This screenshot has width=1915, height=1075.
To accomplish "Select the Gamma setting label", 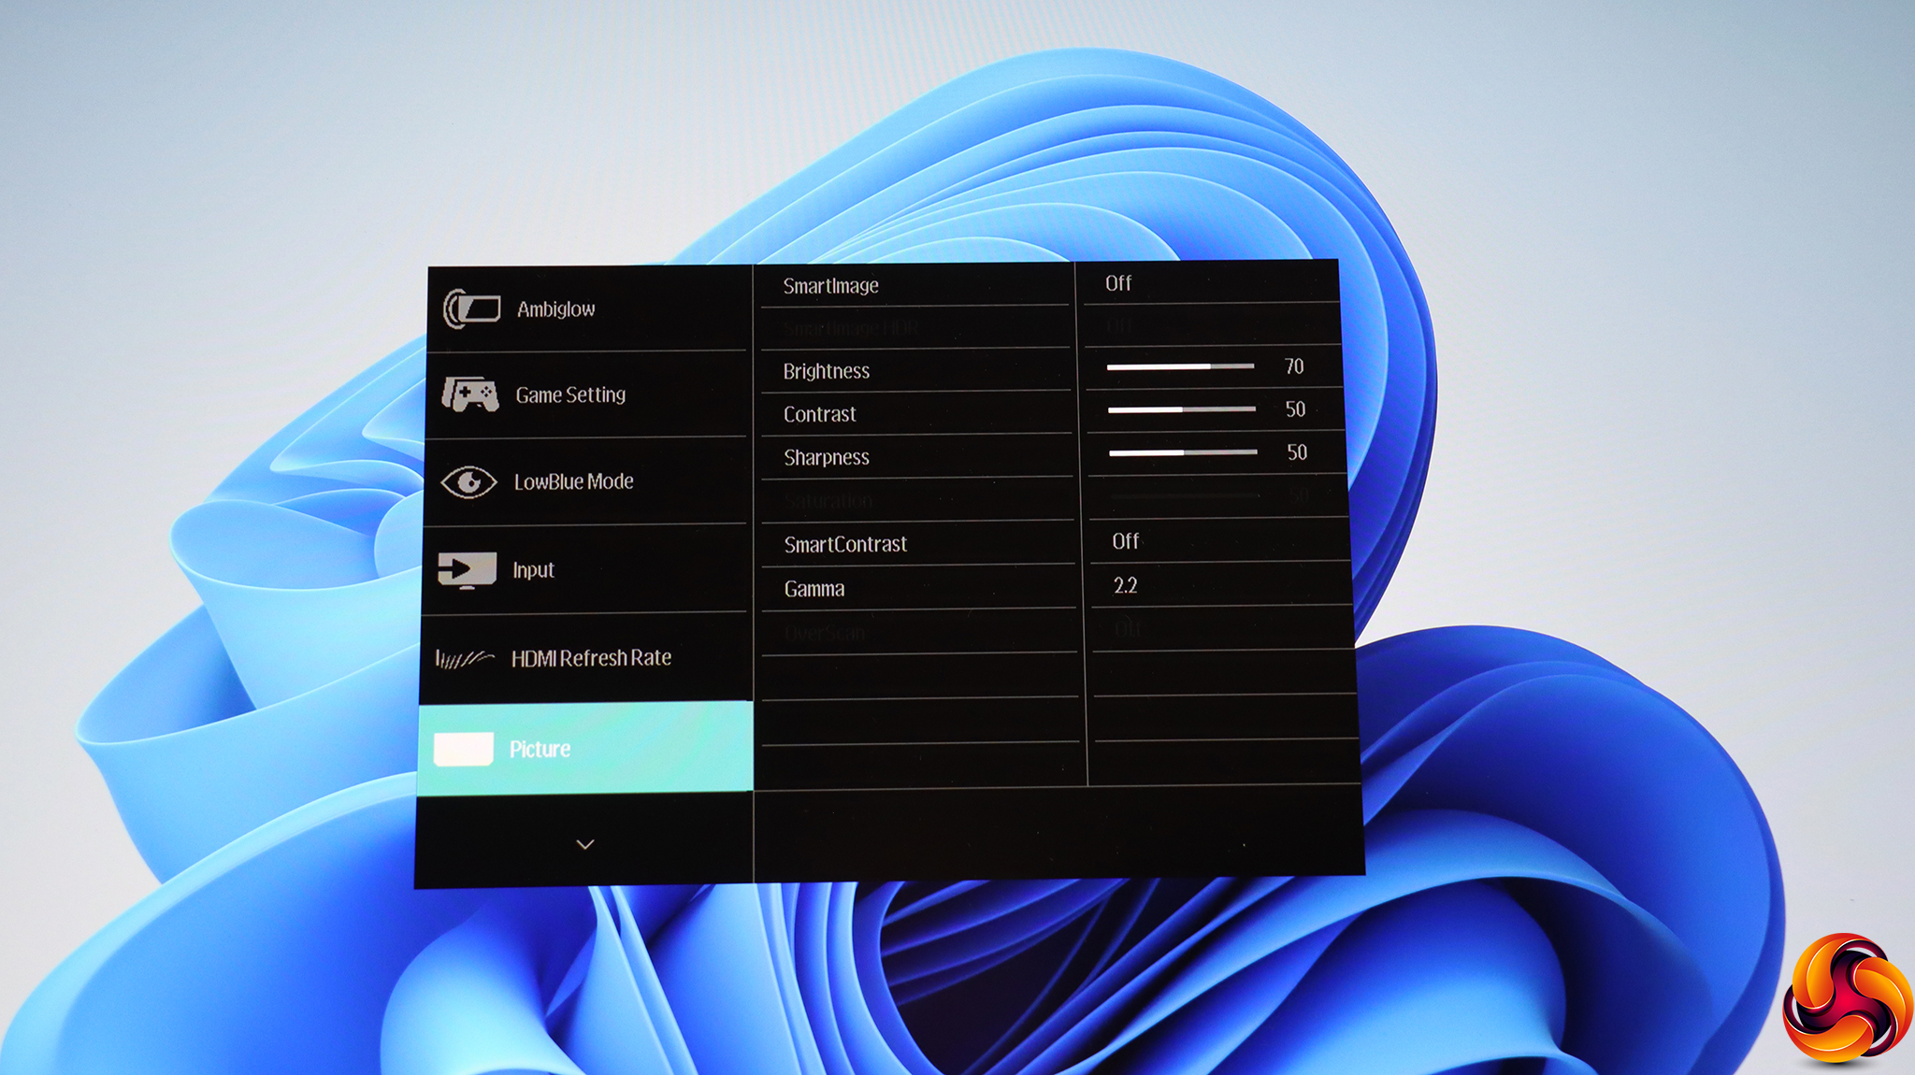I will [814, 590].
